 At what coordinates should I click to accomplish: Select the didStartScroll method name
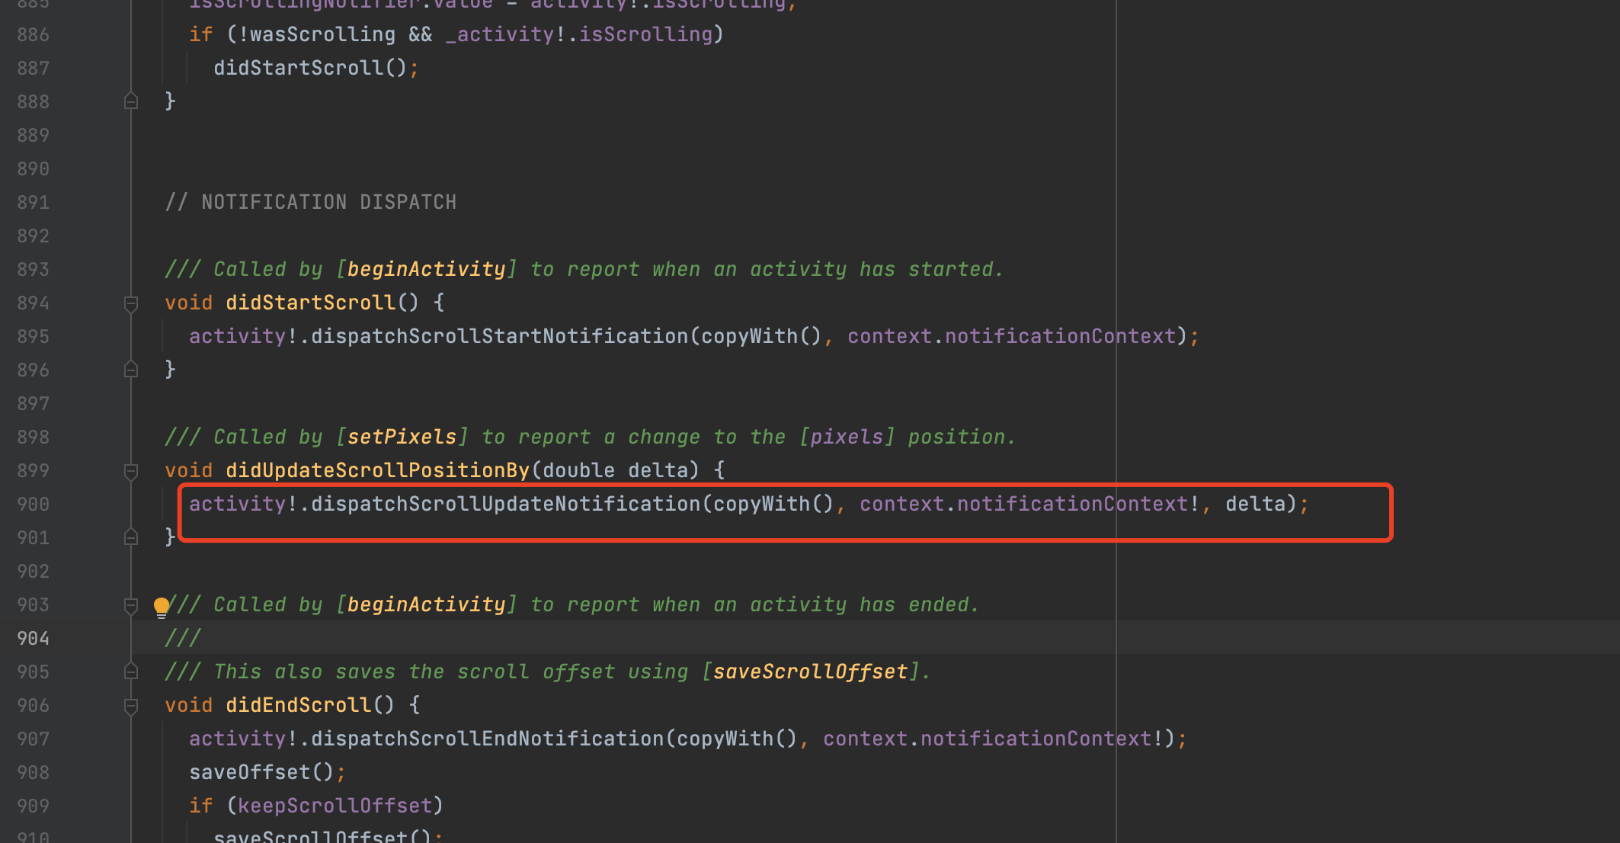point(309,302)
